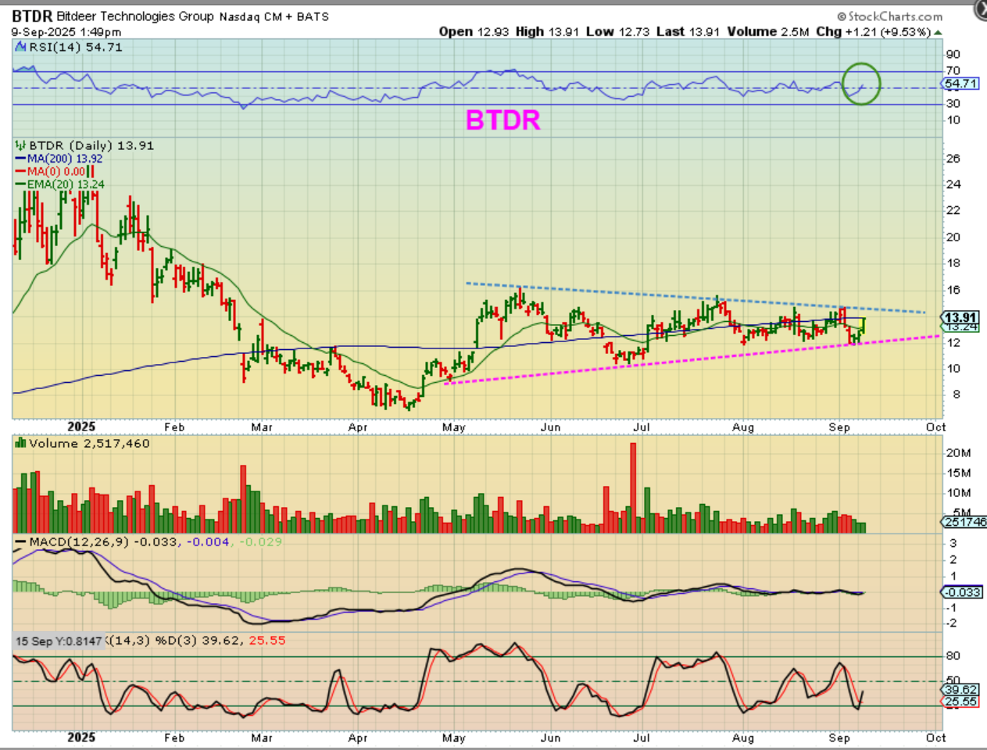Click the boxed 54.71 RSI value tag
The height and width of the screenshot is (750, 987).
click(x=961, y=84)
